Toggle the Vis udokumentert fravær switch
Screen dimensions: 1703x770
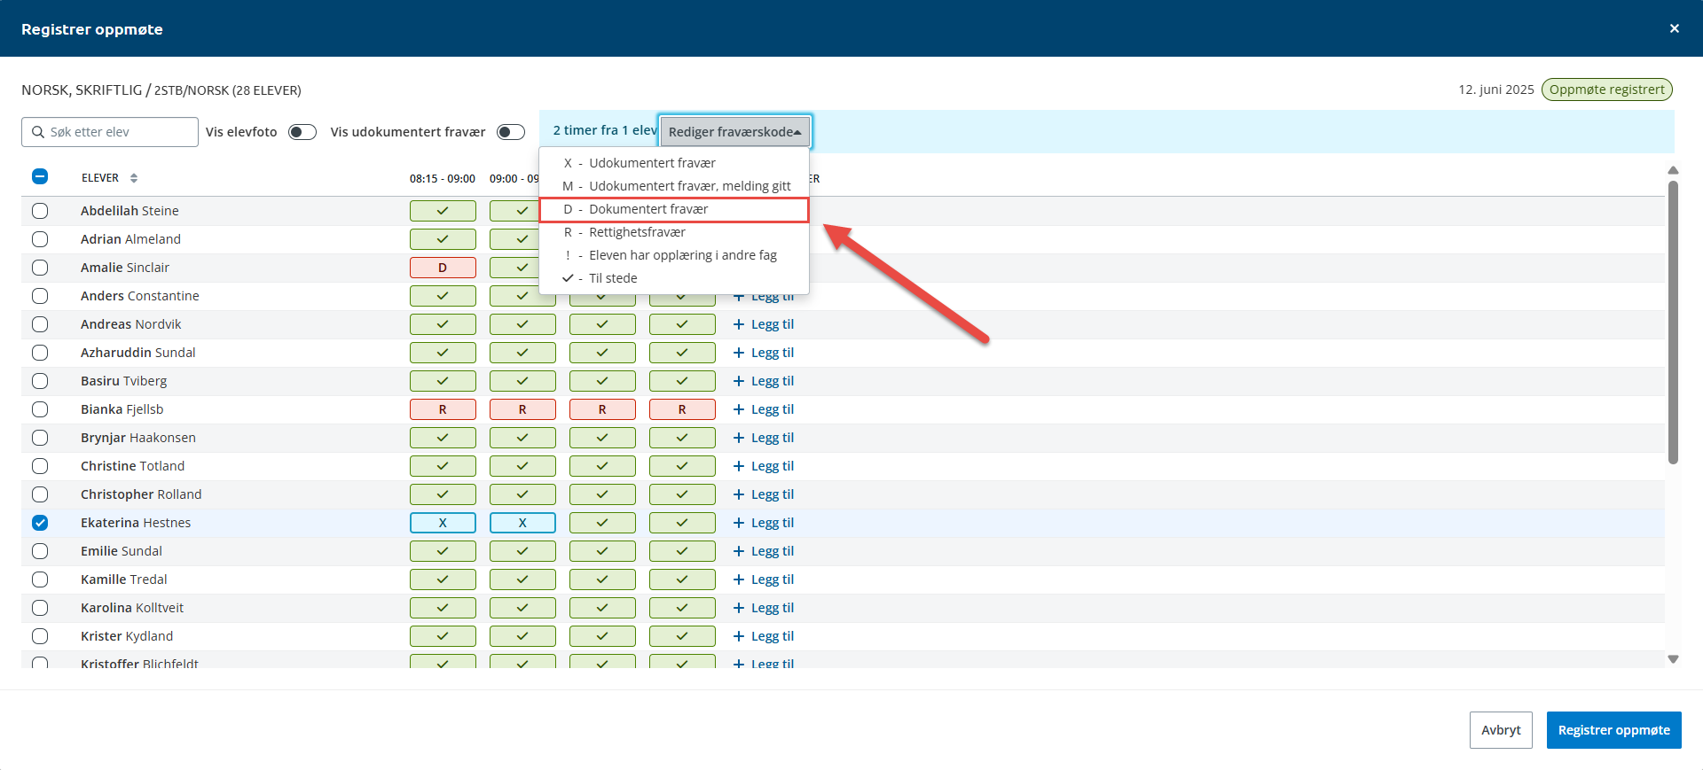tap(511, 132)
